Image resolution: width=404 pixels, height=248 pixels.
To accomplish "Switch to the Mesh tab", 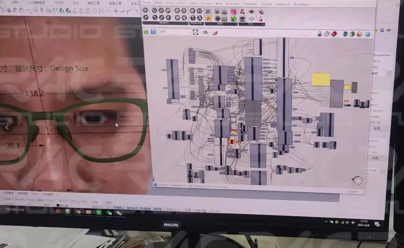I will (x=218, y=4).
